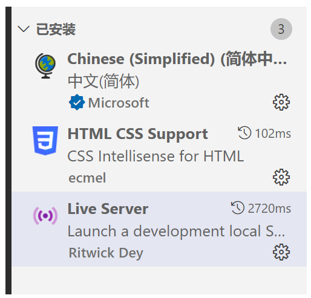Screen dimensions: 311x298
Task: Click the Ritwick Dey publisher name
Action: click(106, 253)
